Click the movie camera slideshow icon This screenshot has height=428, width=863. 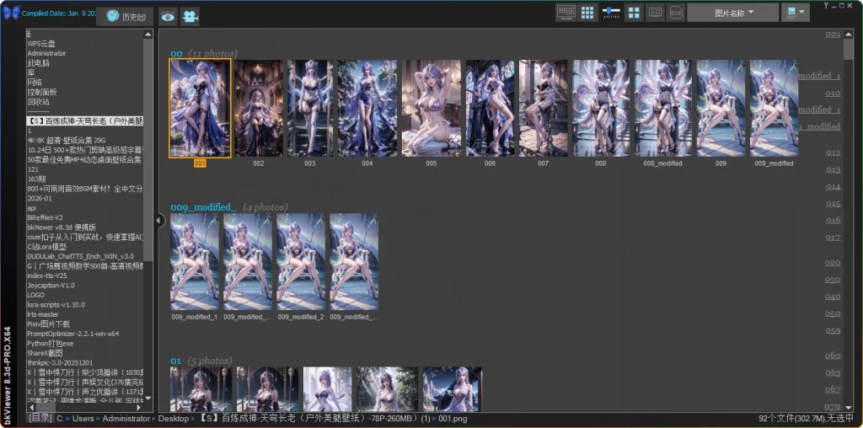coord(190,17)
